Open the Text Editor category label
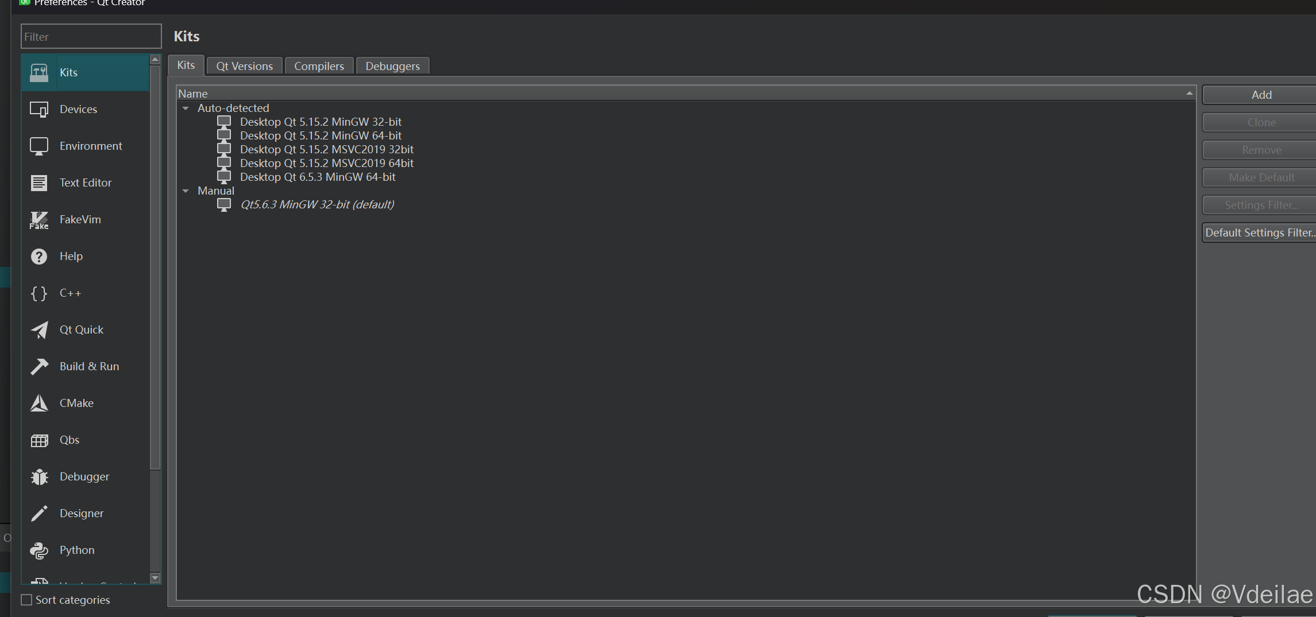Viewport: 1316px width, 617px height. pyautogui.click(x=86, y=183)
